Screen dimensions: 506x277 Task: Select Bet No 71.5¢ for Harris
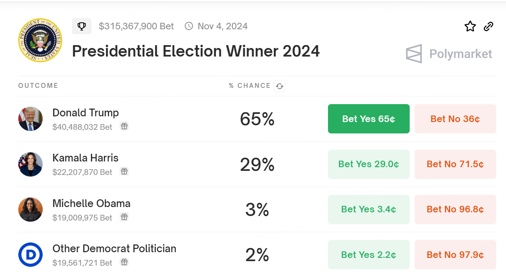[455, 164]
